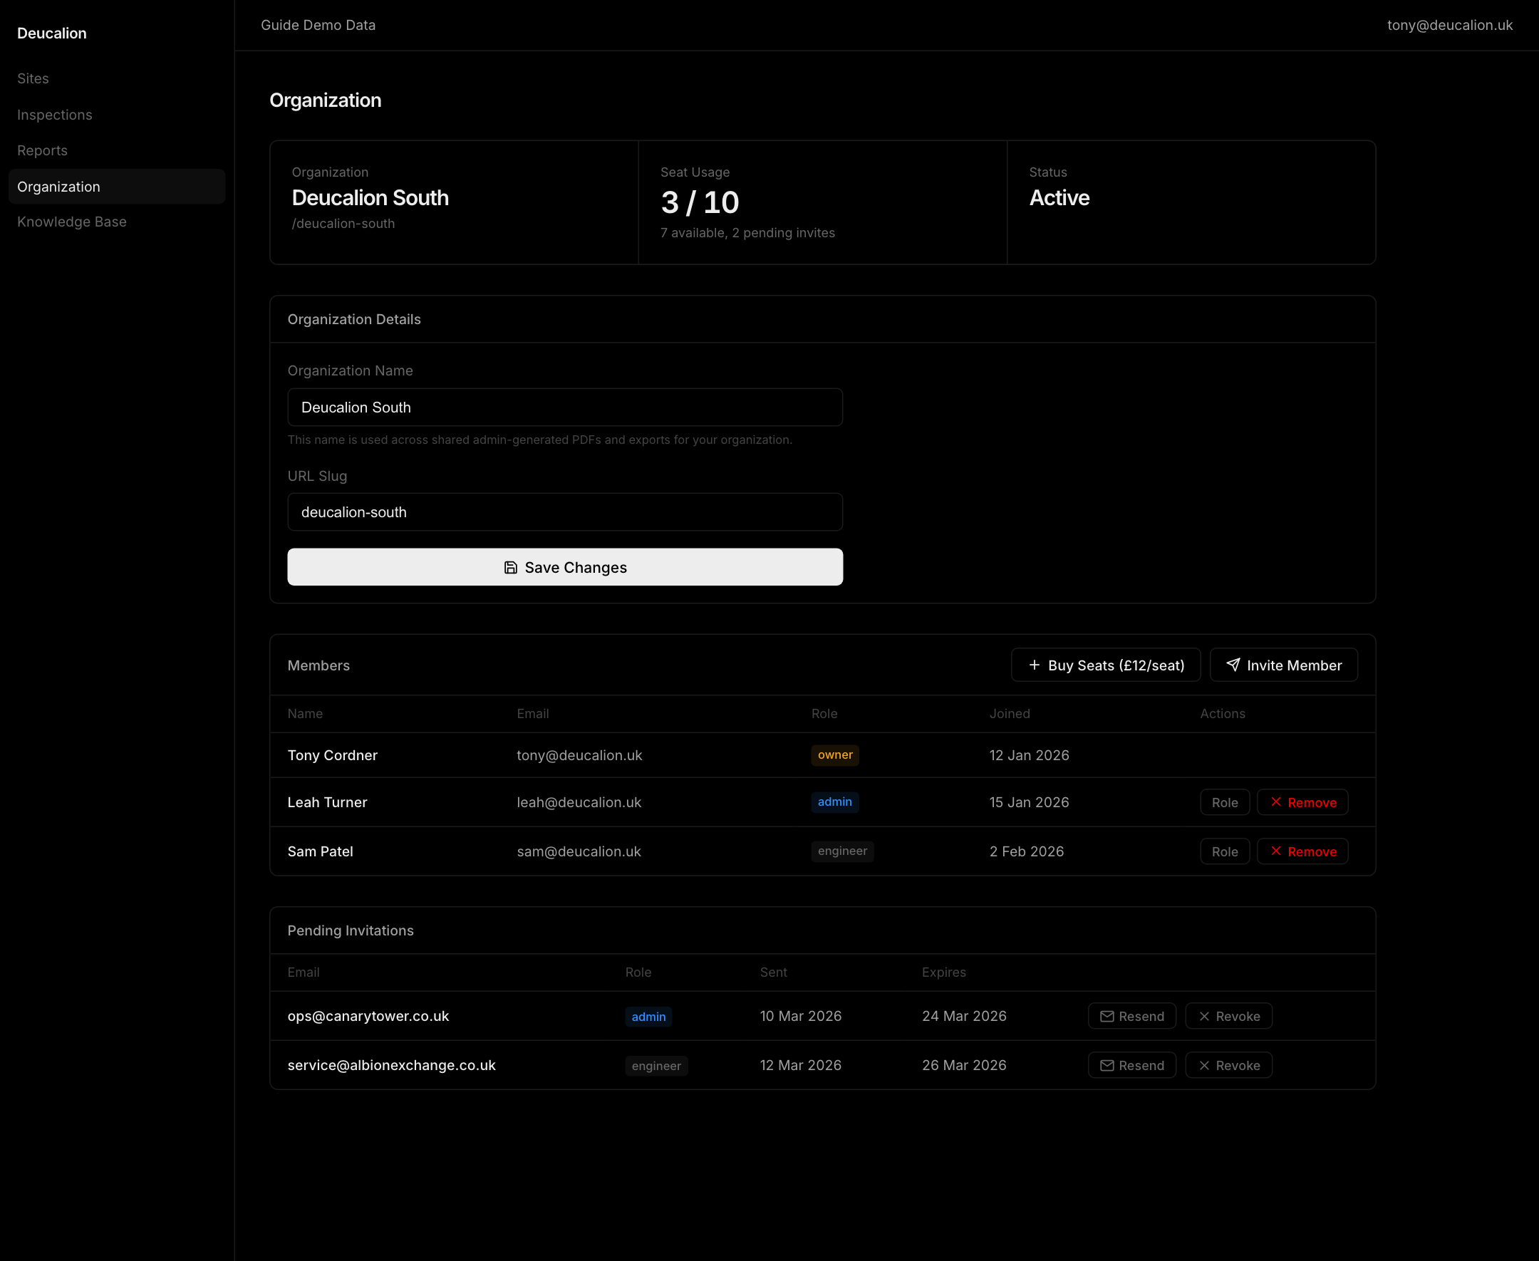Screen dimensions: 1539x1261
Task: Click the red X icon beside Remove for Sam Patel
Action: (x=1275, y=851)
